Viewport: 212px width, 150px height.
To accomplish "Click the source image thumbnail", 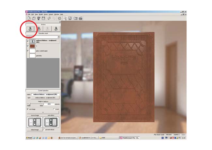I will click(x=35, y=122).
